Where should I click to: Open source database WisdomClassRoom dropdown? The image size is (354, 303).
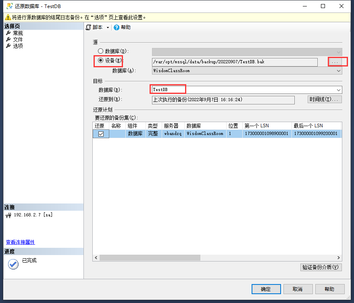(x=339, y=71)
